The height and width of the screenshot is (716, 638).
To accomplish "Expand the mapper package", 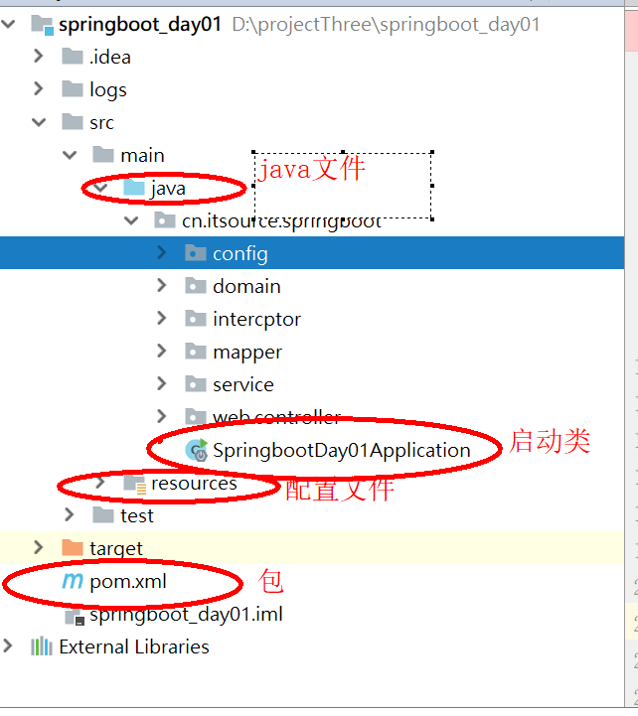I will click(162, 351).
